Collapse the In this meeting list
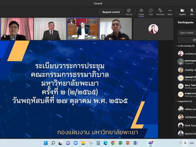Viewport: 196px width, 147px height. pos(176,46)
